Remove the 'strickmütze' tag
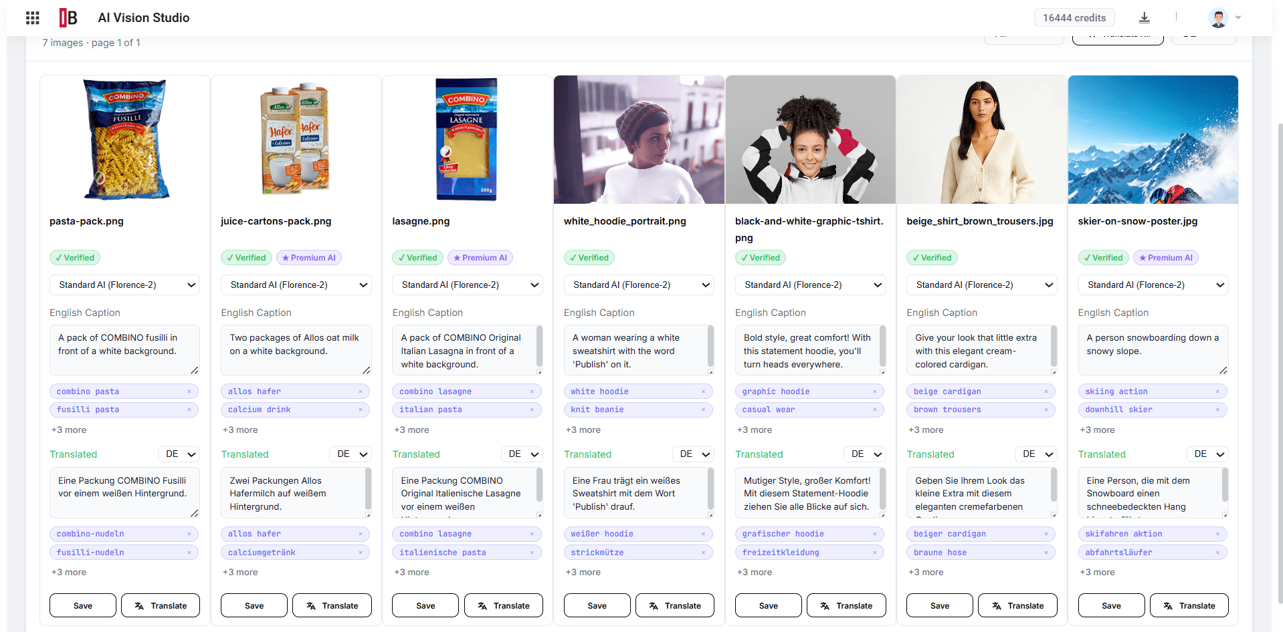The image size is (1283, 632). (703, 552)
